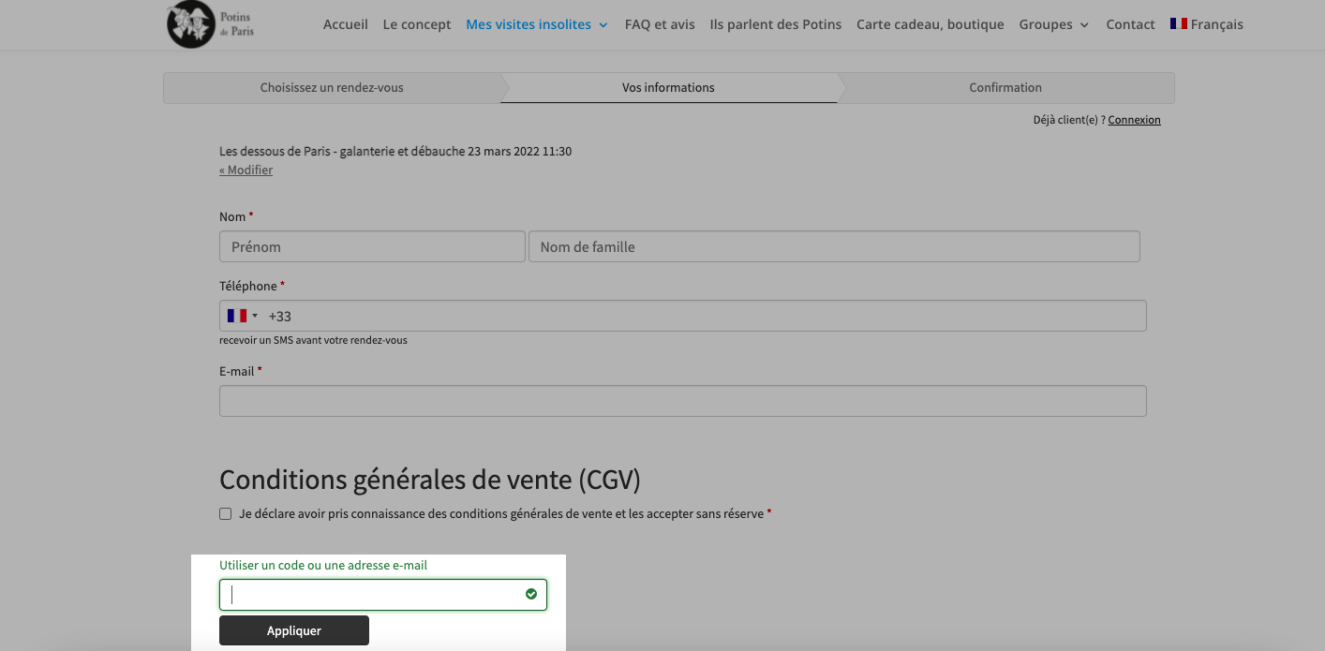The height and width of the screenshot is (651, 1325).
Task: Open the Le concept page
Action: (417, 24)
